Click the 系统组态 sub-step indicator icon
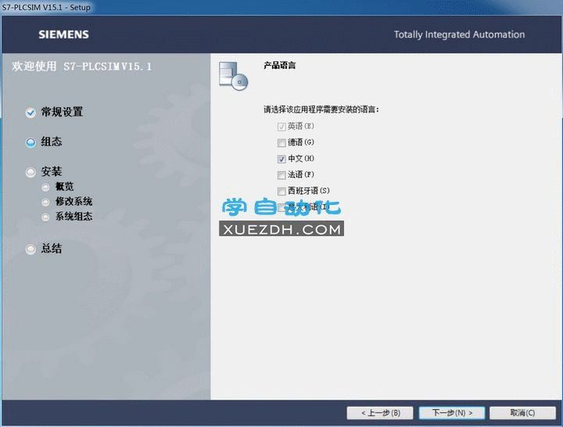 [45, 217]
